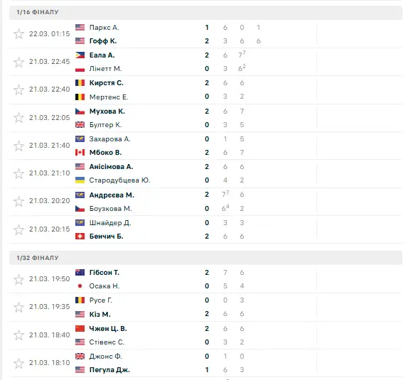Viewport: 408px width, 380px height.
Task: Open player Гофф К. profile
Action: pyautogui.click(x=103, y=41)
